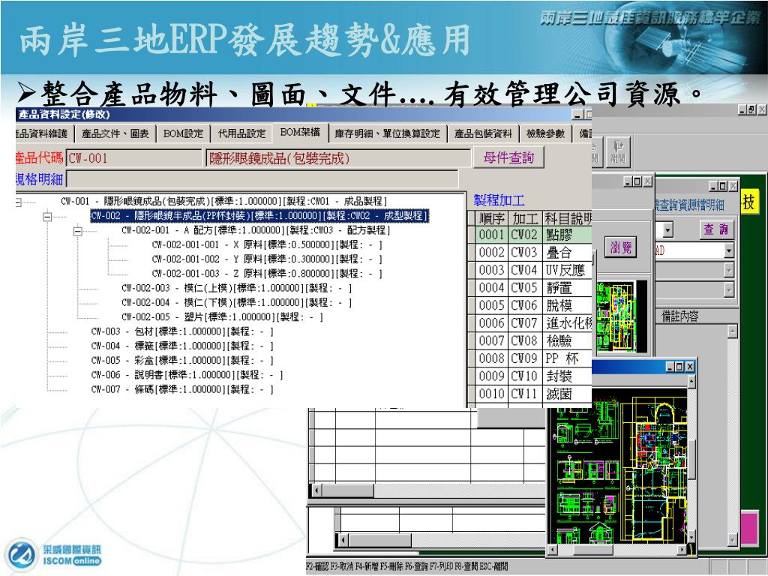The width and height of the screenshot is (768, 576).
Task: Click the 加工 column header
Action: pyautogui.click(x=525, y=218)
